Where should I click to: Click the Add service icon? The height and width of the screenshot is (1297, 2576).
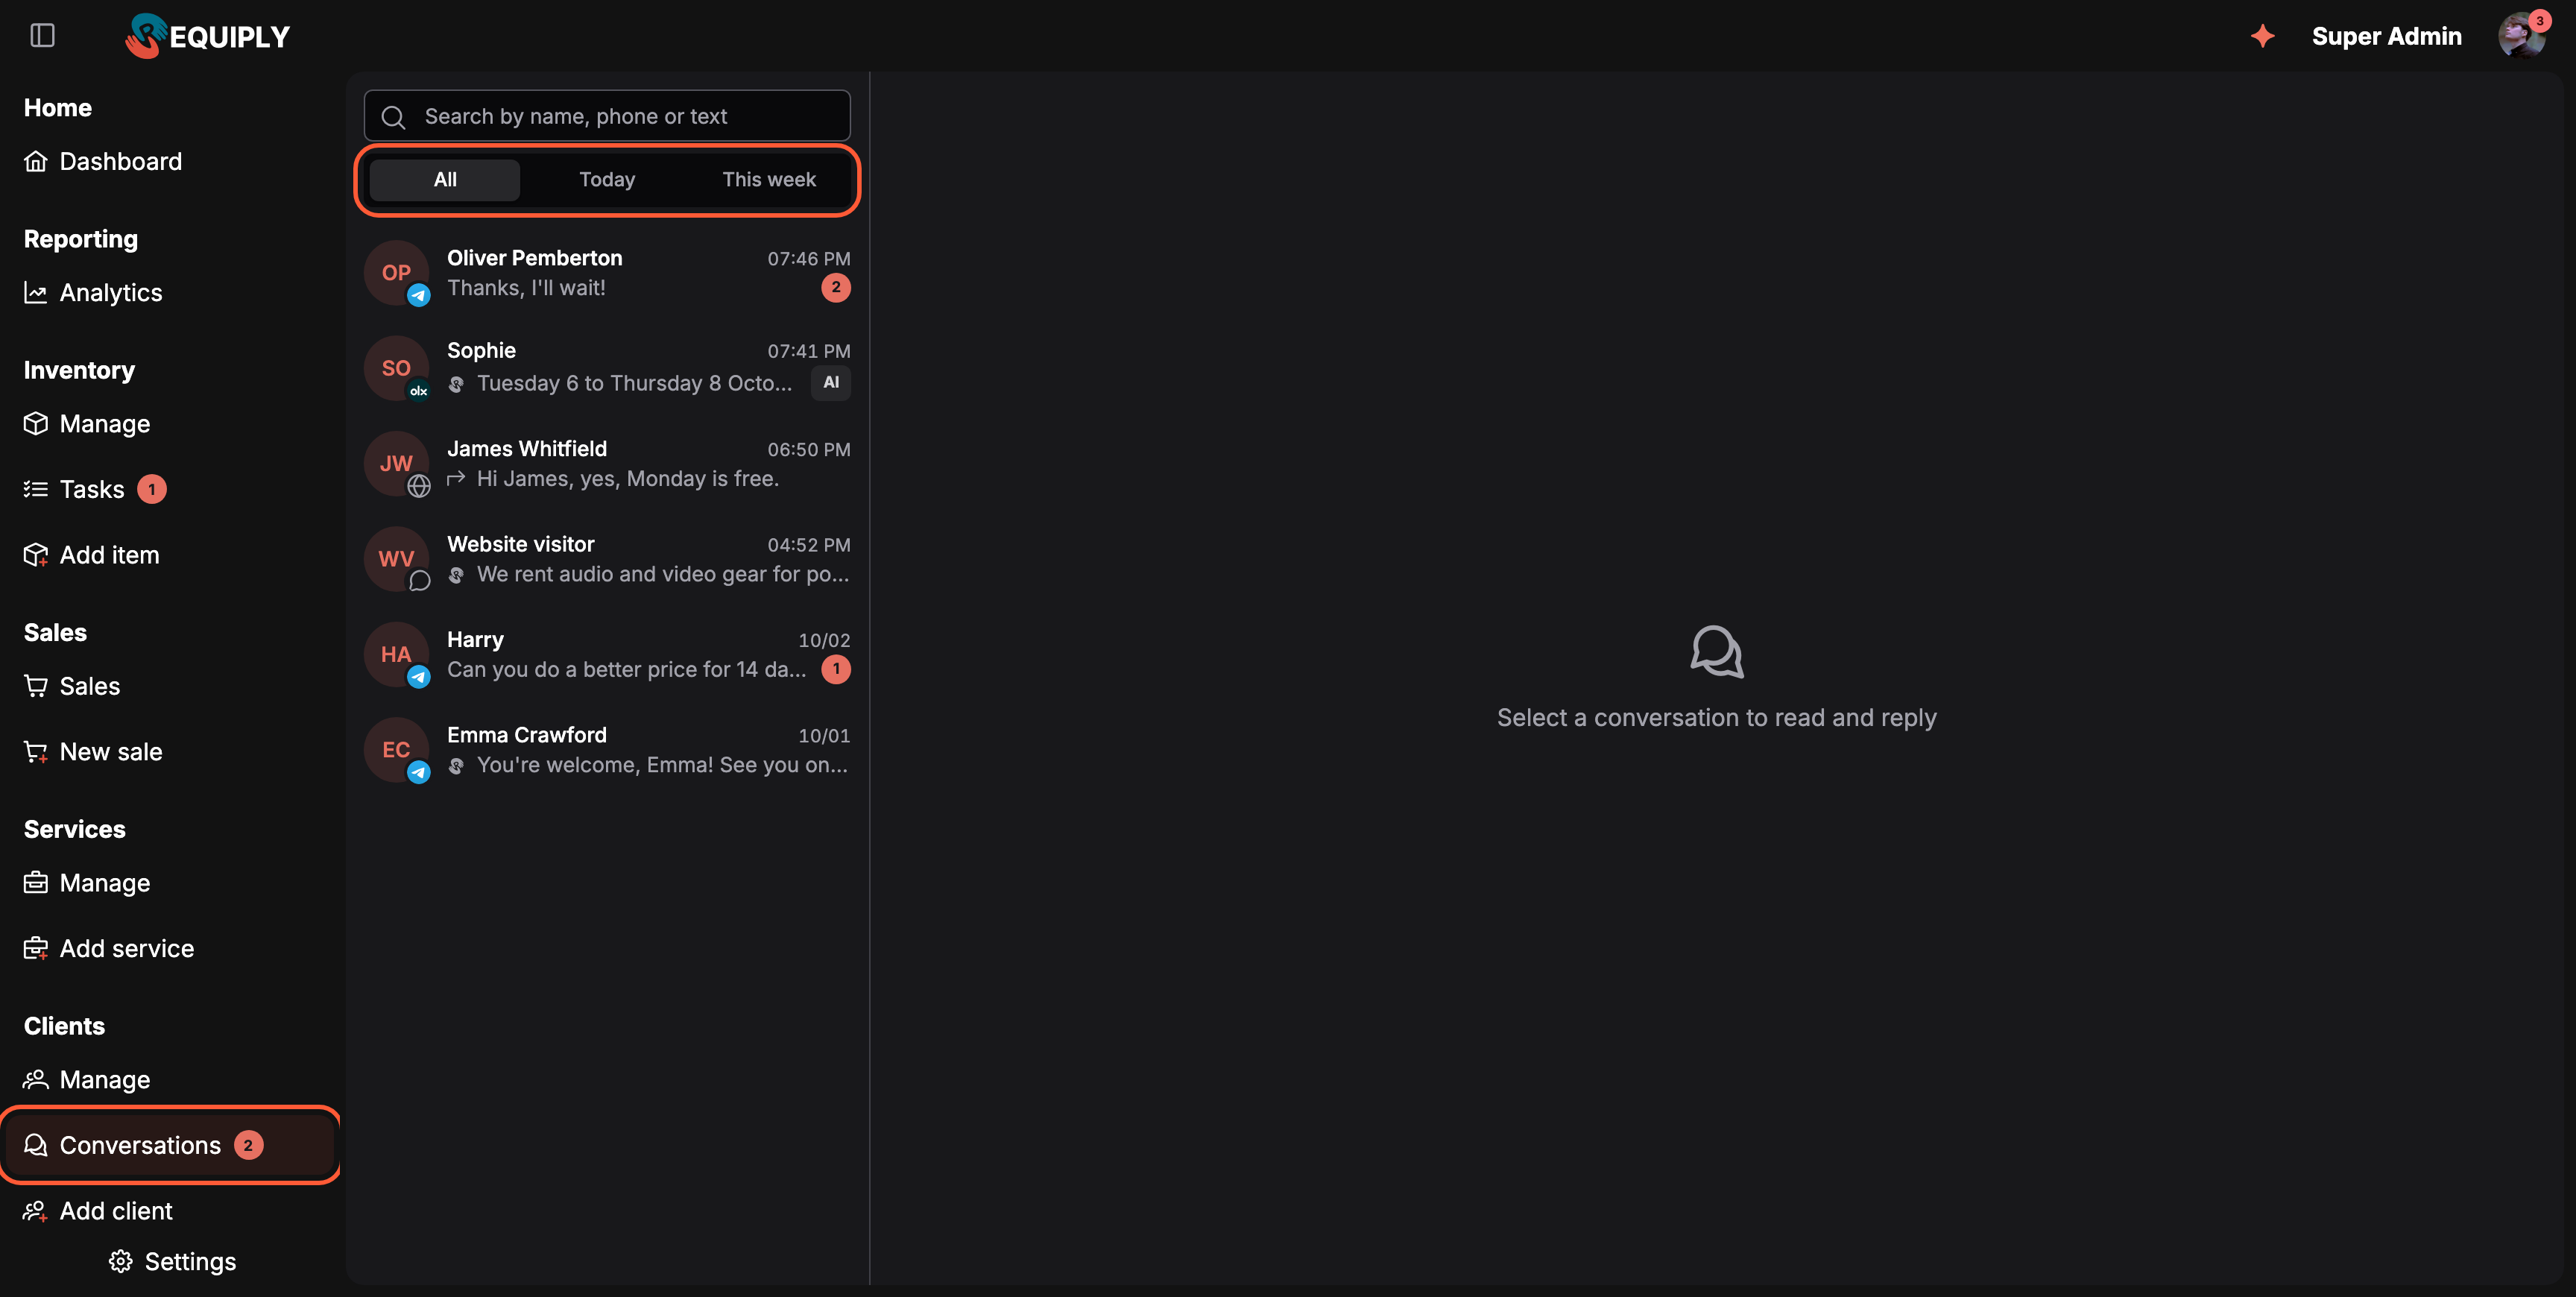click(36, 948)
